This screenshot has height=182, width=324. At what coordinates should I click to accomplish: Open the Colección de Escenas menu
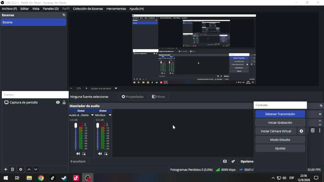tap(88, 9)
